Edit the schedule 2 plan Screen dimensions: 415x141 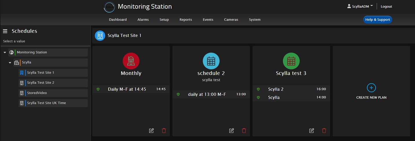[x=231, y=131]
